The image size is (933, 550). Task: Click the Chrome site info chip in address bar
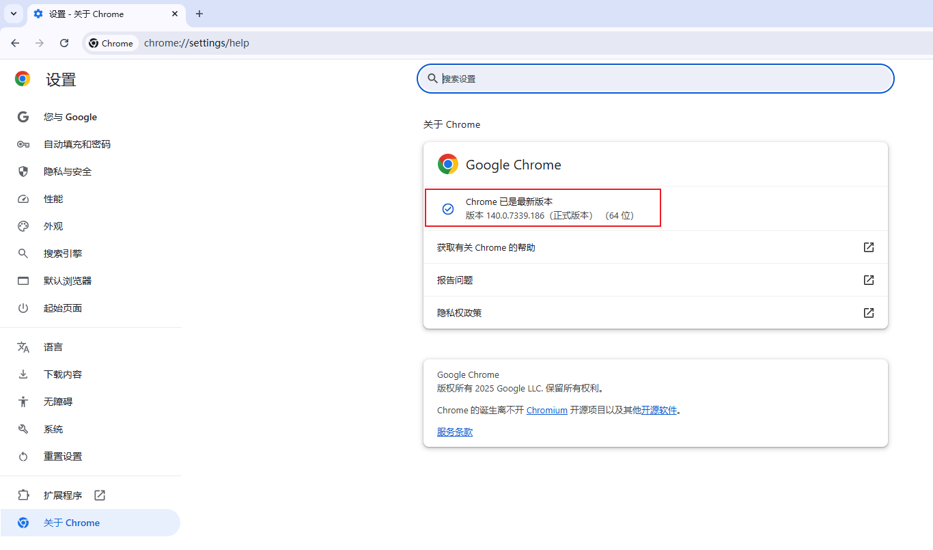pyautogui.click(x=111, y=42)
